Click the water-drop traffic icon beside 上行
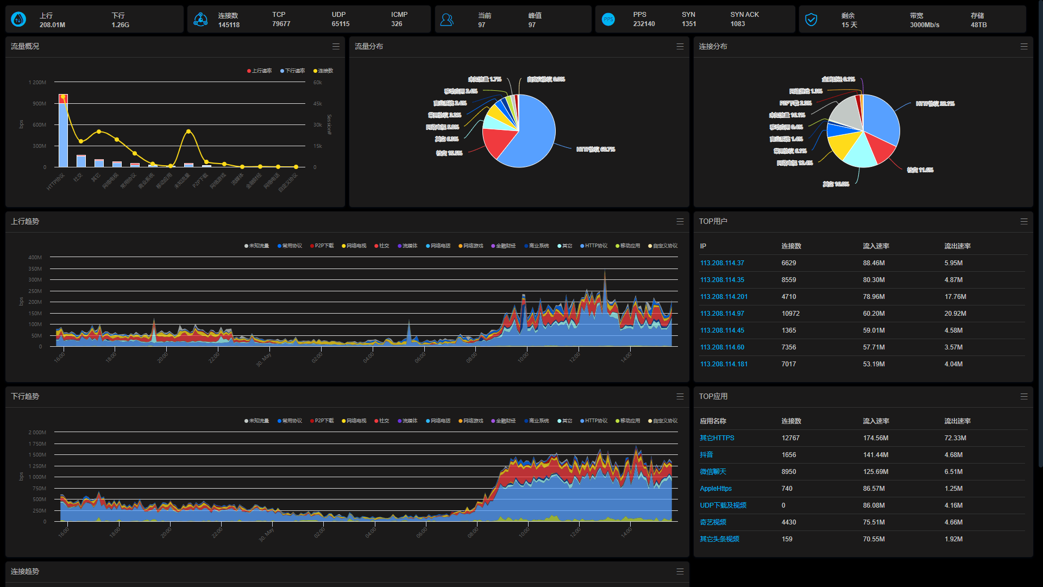 18,20
